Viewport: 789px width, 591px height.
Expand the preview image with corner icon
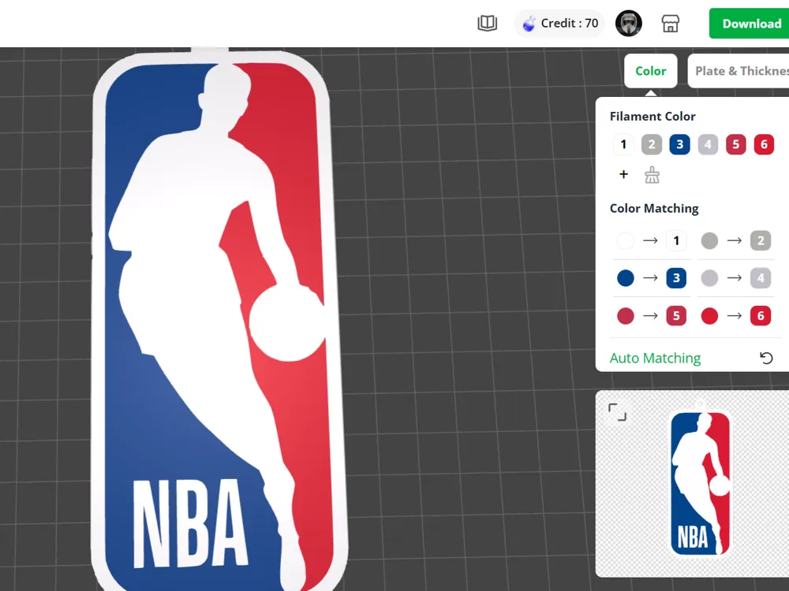click(x=618, y=412)
